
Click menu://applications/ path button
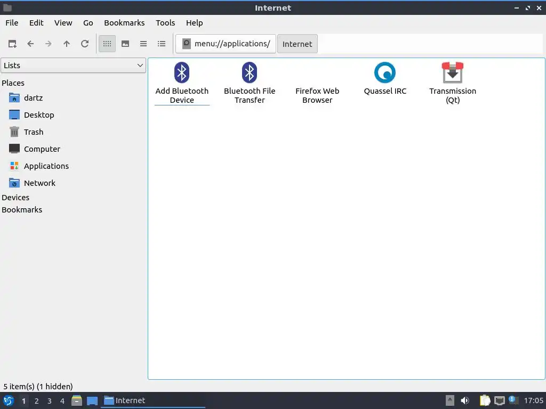(226, 44)
